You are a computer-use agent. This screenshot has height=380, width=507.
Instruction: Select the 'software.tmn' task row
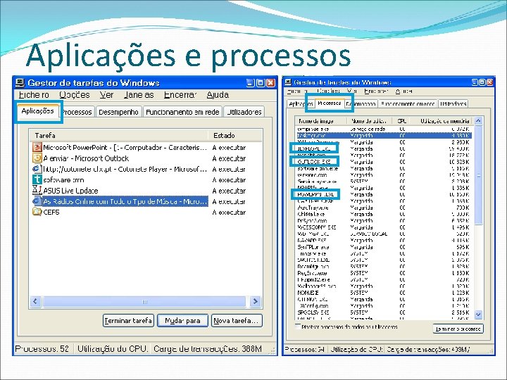click(x=63, y=179)
